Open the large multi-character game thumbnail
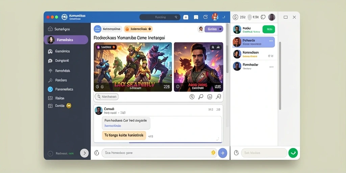This screenshot has width=346, height=173. pyautogui.click(x=133, y=67)
